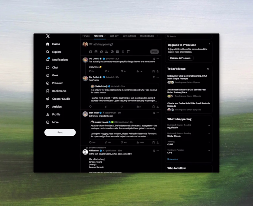
Task: Click the greyed composer Post button
Action: pos(154,52)
